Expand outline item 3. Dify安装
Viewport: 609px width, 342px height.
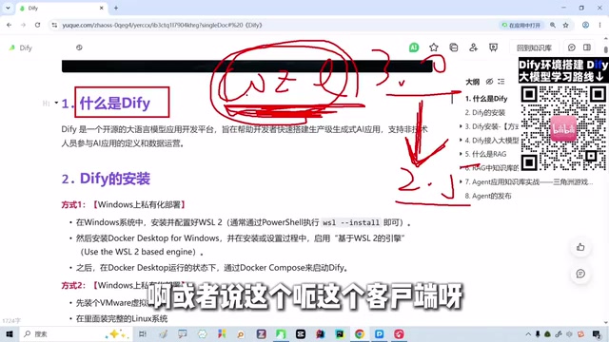pyautogui.click(x=461, y=126)
